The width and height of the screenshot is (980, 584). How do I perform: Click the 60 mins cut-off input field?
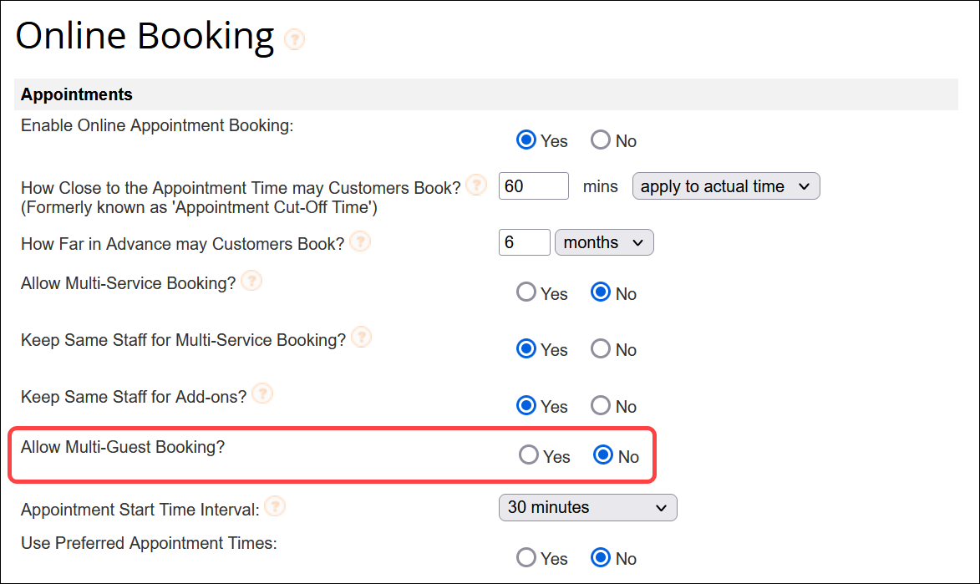click(534, 186)
